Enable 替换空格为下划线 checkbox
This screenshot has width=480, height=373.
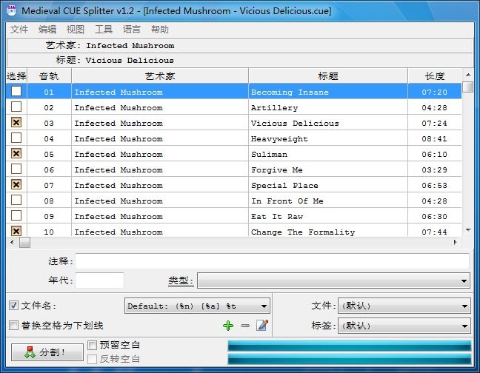point(13,325)
